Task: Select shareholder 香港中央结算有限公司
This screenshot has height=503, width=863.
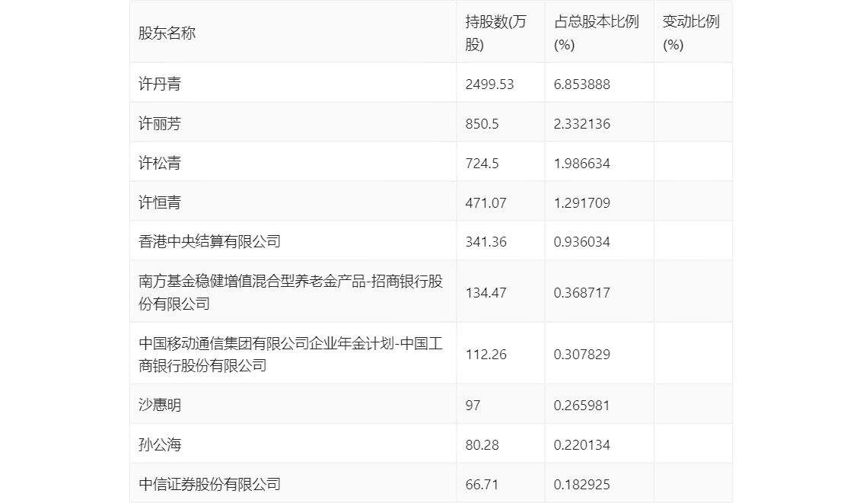Action: pos(210,241)
